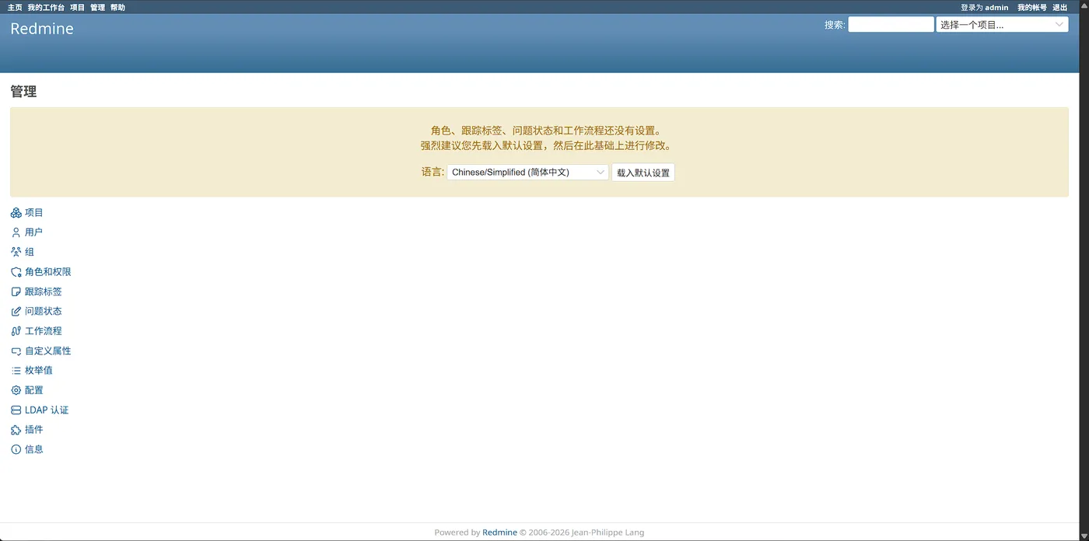This screenshot has height=541, width=1089.
Task: Open the 枚举值 link
Action: pos(39,371)
